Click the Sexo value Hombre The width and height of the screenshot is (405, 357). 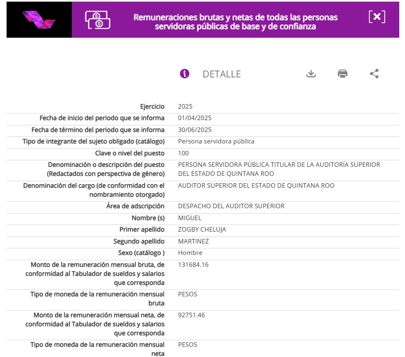[190, 253]
